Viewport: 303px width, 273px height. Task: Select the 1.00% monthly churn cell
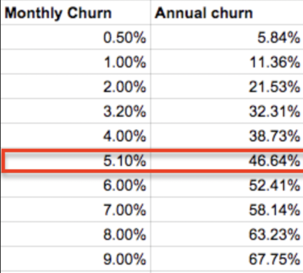(76, 62)
